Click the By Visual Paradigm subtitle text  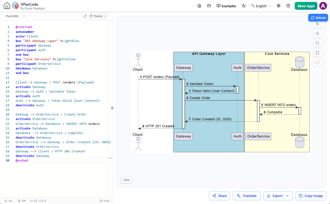(x=33, y=8)
